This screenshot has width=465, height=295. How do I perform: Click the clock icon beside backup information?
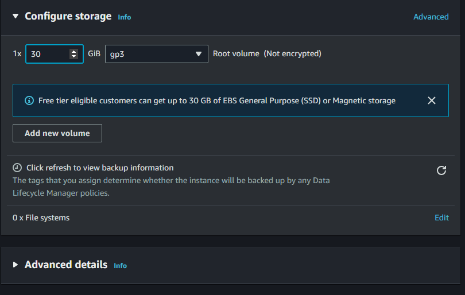coord(17,168)
